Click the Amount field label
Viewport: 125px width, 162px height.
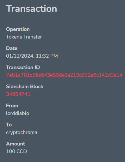pyautogui.click(x=16, y=144)
